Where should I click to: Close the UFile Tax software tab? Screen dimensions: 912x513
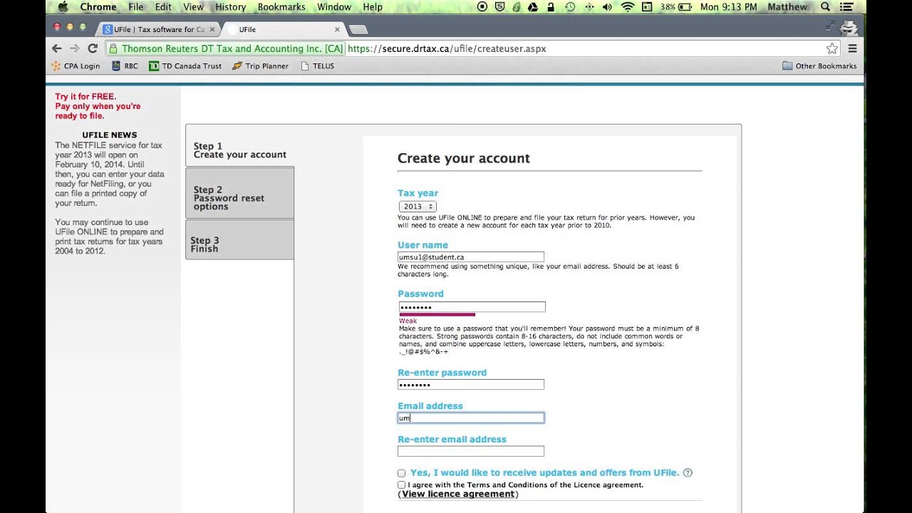pyautogui.click(x=212, y=29)
